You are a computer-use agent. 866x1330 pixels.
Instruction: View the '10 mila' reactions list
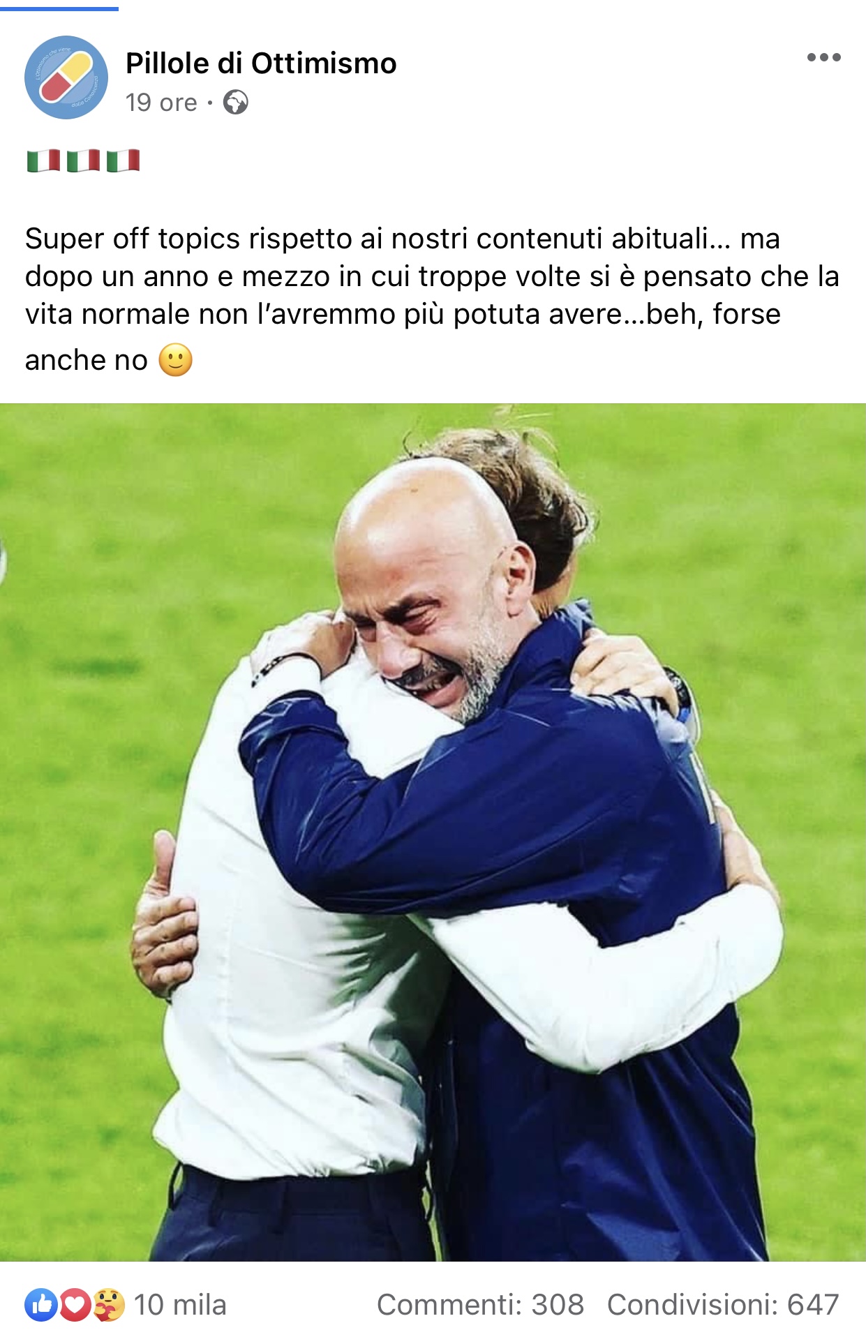(x=180, y=1304)
